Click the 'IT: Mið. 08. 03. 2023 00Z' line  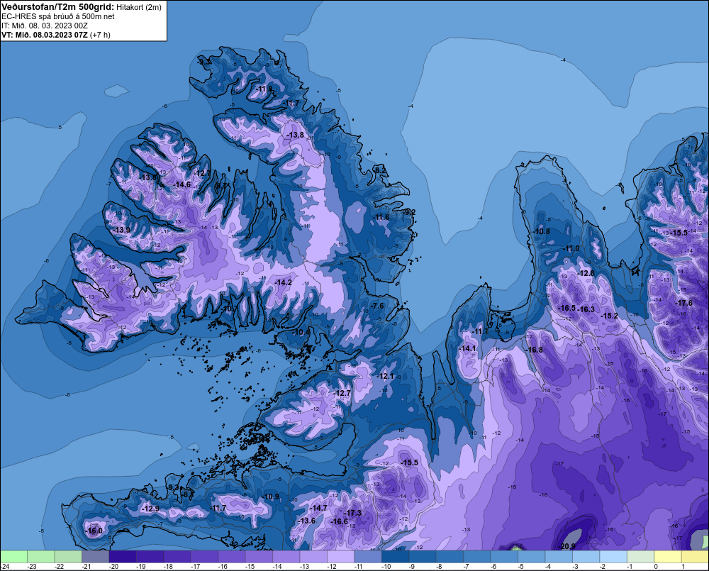[44, 26]
